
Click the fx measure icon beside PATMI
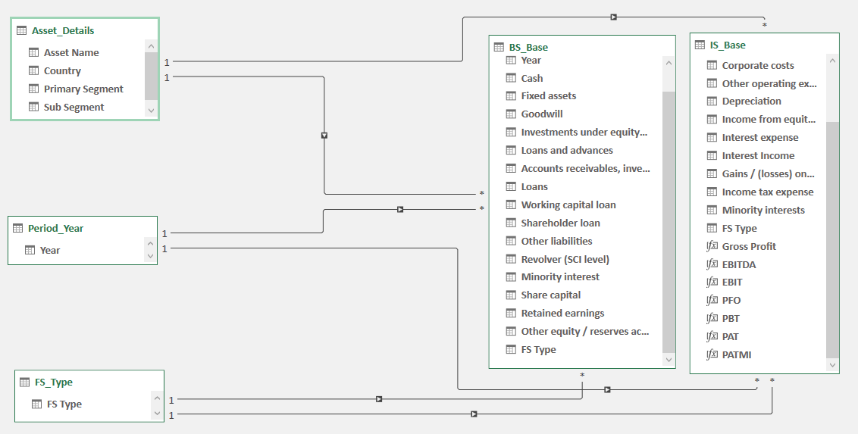712,354
